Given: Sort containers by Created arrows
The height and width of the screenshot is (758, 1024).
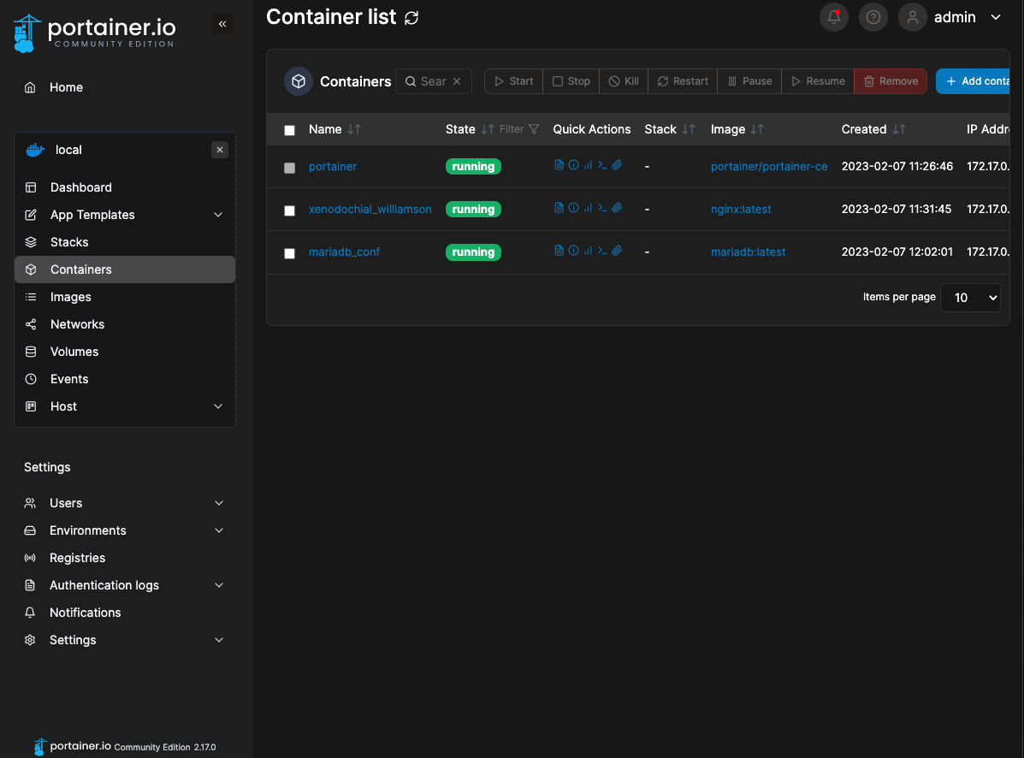Looking at the screenshot, I should (x=899, y=129).
